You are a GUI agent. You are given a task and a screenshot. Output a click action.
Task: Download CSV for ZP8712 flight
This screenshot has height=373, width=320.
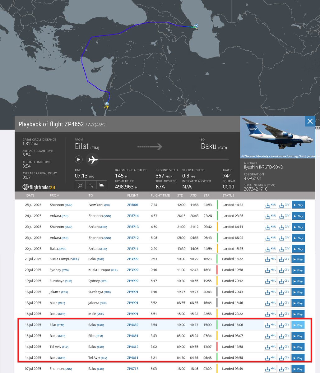coord(284,238)
